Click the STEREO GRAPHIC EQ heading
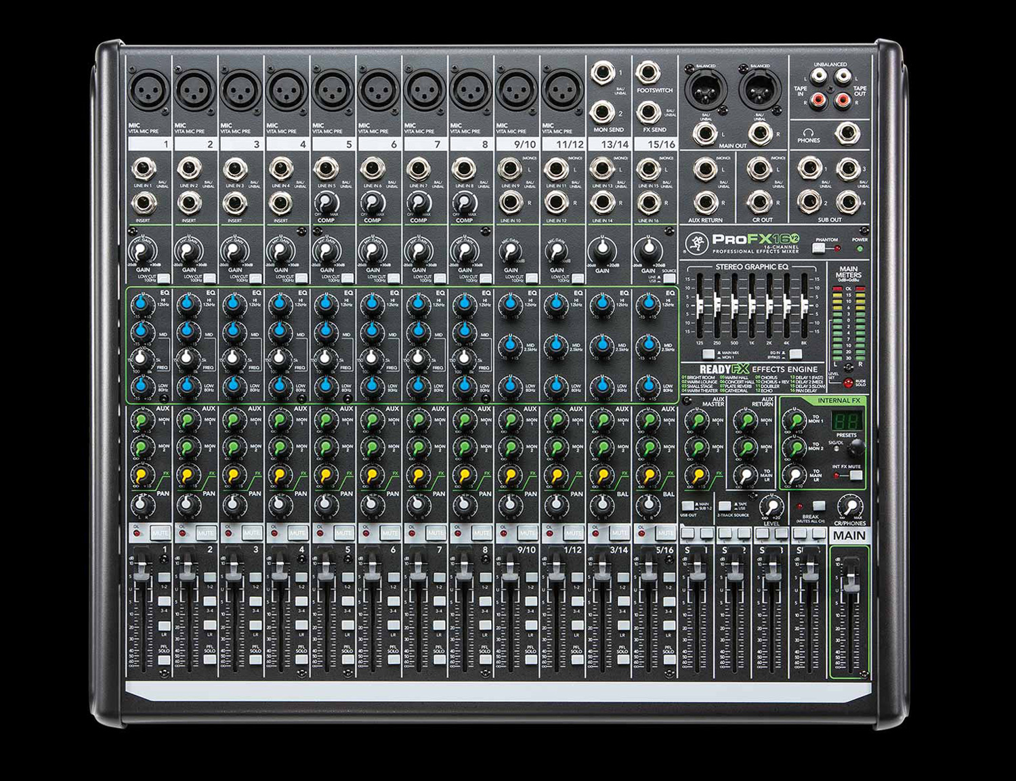Viewport: 1016px width, 781px height. coord(752,267)
